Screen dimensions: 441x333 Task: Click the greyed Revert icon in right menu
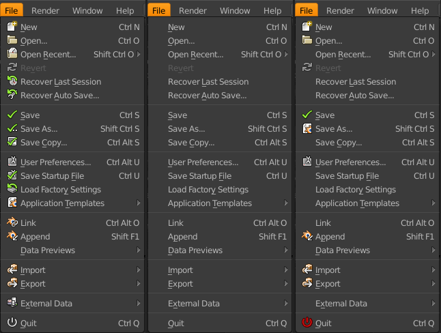pos(307,68)
